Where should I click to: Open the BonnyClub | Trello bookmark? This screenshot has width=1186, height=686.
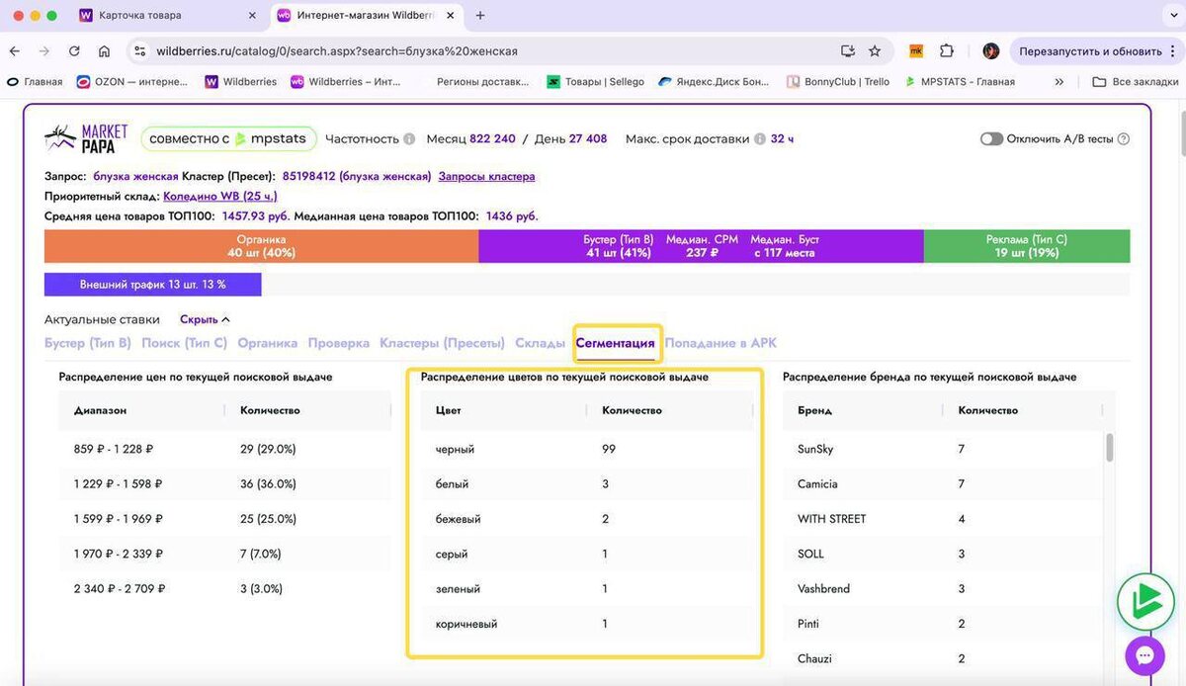[838, 82]
